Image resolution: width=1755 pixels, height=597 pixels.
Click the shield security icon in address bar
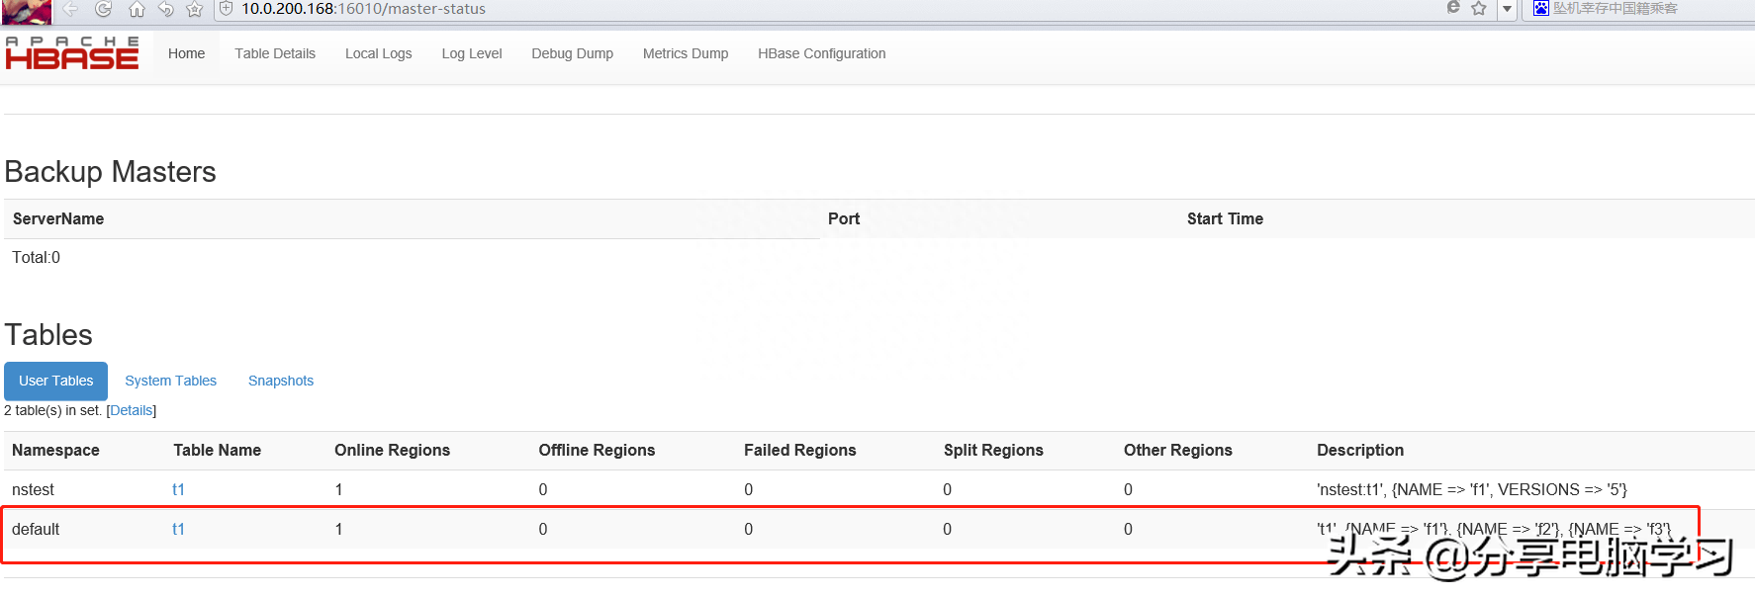226,9
